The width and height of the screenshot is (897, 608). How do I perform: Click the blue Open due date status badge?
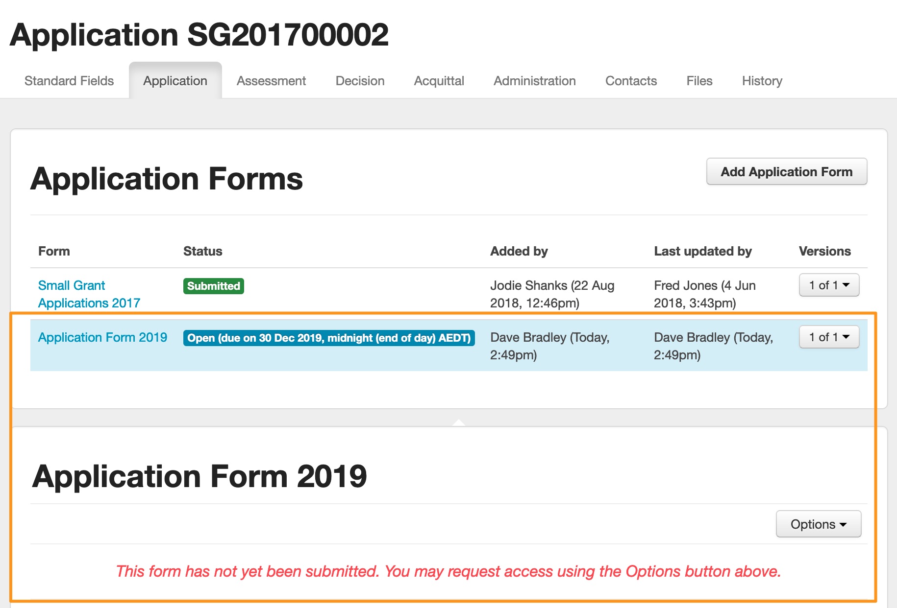coord(328,338)
